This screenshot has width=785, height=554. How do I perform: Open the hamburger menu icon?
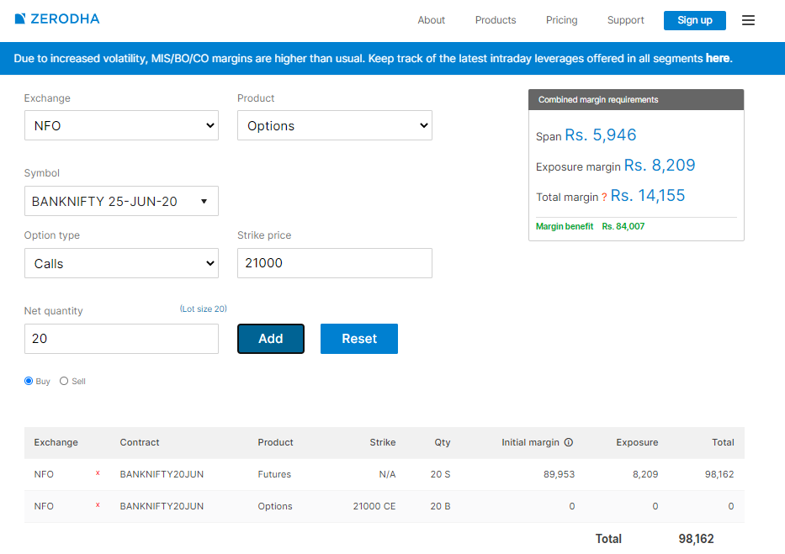748,20
